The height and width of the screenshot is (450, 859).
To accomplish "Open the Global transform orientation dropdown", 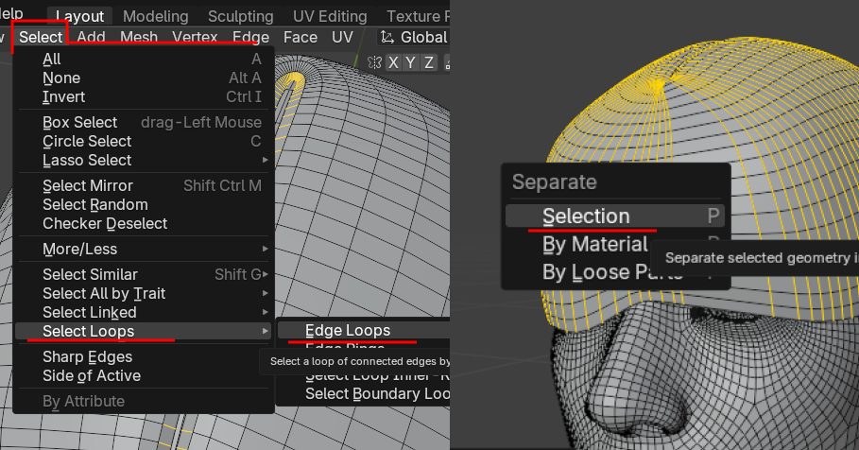I will (413, 38).
